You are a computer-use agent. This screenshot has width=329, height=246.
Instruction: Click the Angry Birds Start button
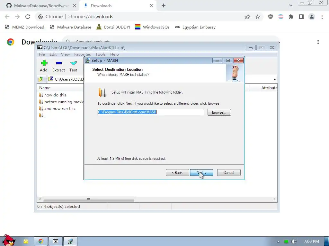pyautogui.click(x=8, y=241)
